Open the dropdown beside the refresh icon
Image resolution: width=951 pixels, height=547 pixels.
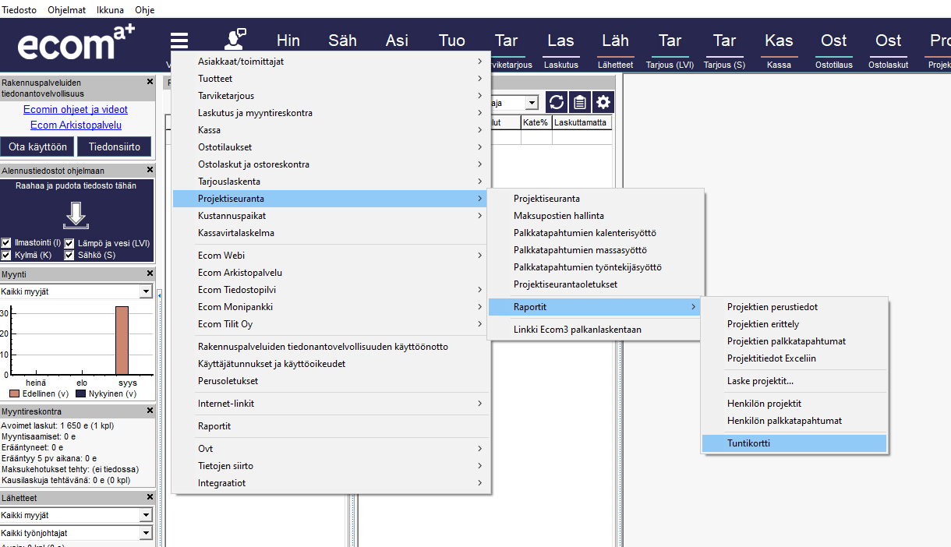pyautogui.click(x=532, y=103)
